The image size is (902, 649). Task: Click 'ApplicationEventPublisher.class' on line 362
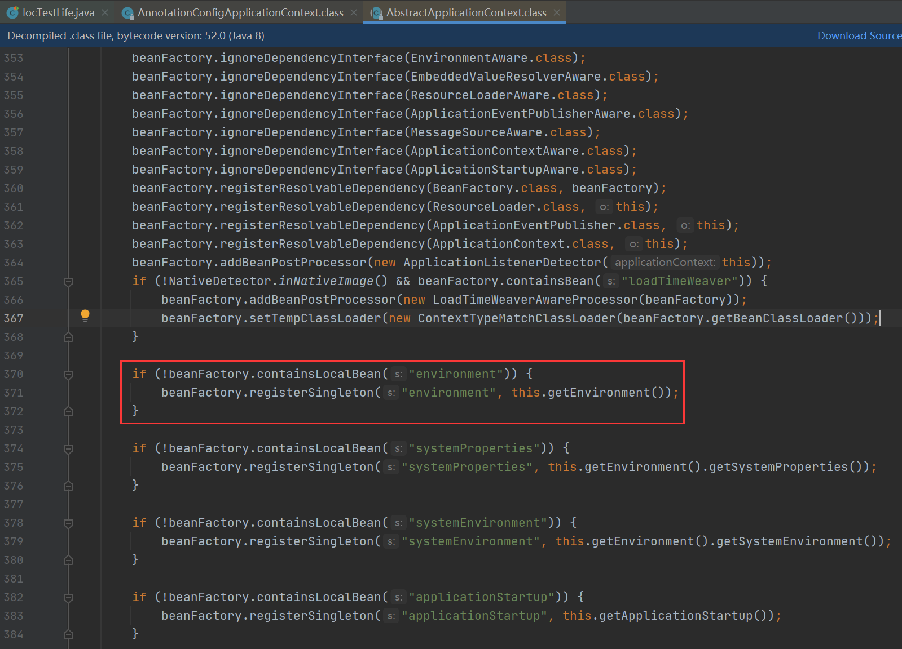[x=546, y=225]
